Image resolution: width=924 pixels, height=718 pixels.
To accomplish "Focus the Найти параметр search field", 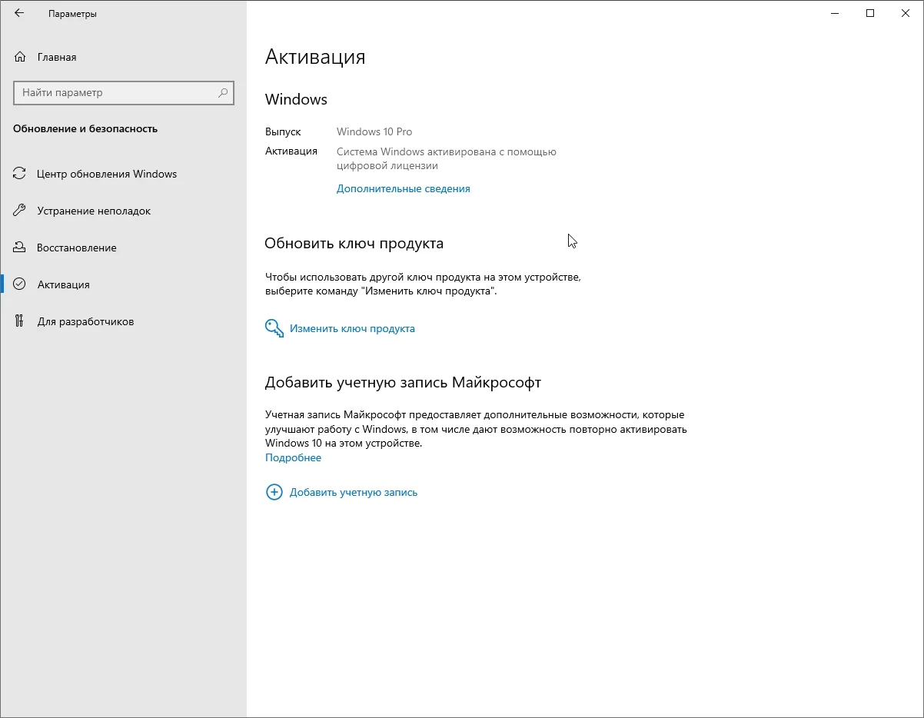I will 123,92.
